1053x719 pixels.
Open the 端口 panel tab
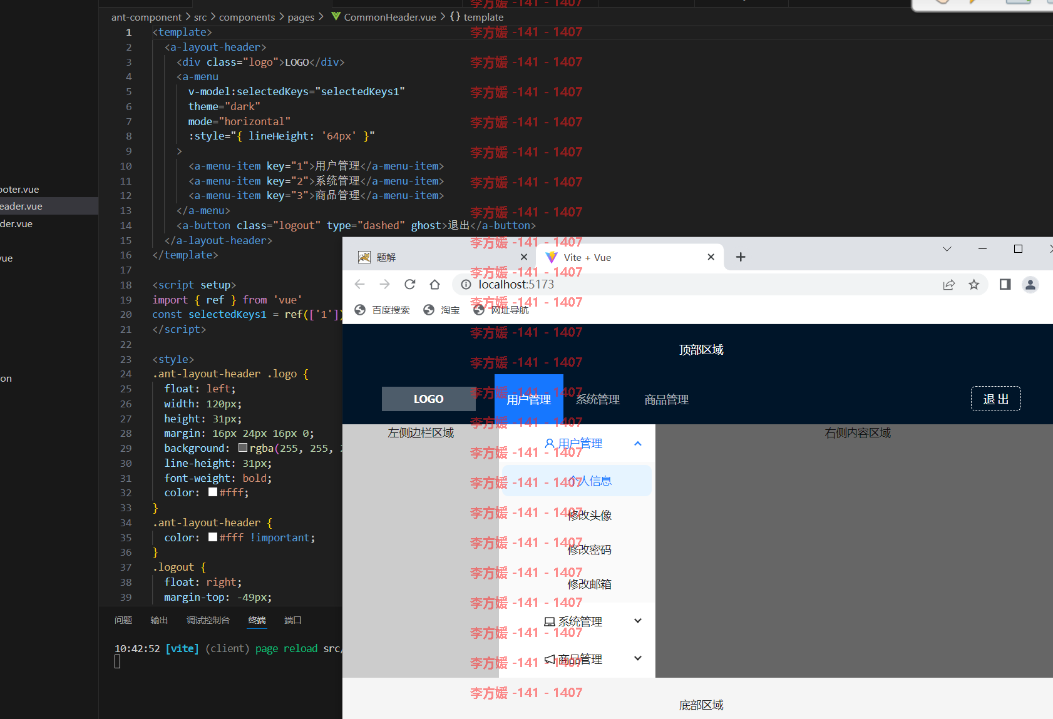[x=292, y=620]
